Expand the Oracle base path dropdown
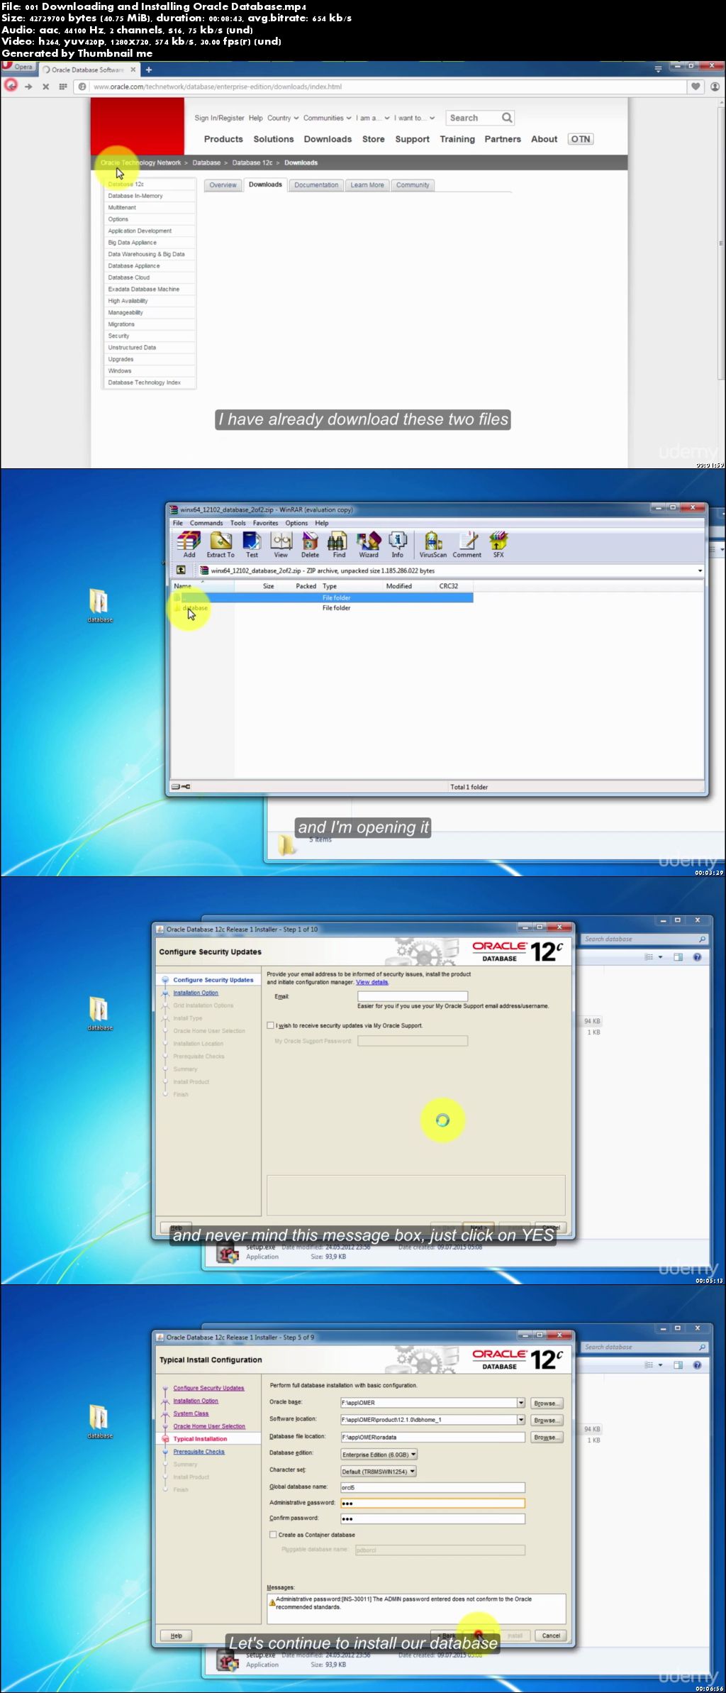The width and height of the screenshot is (726, 1693). 521,1403
